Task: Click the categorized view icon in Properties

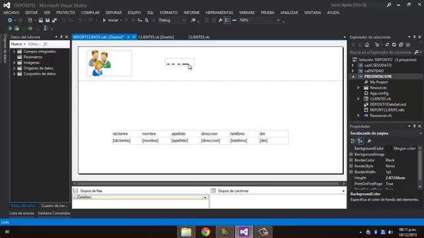Action: tap(353, 141)
